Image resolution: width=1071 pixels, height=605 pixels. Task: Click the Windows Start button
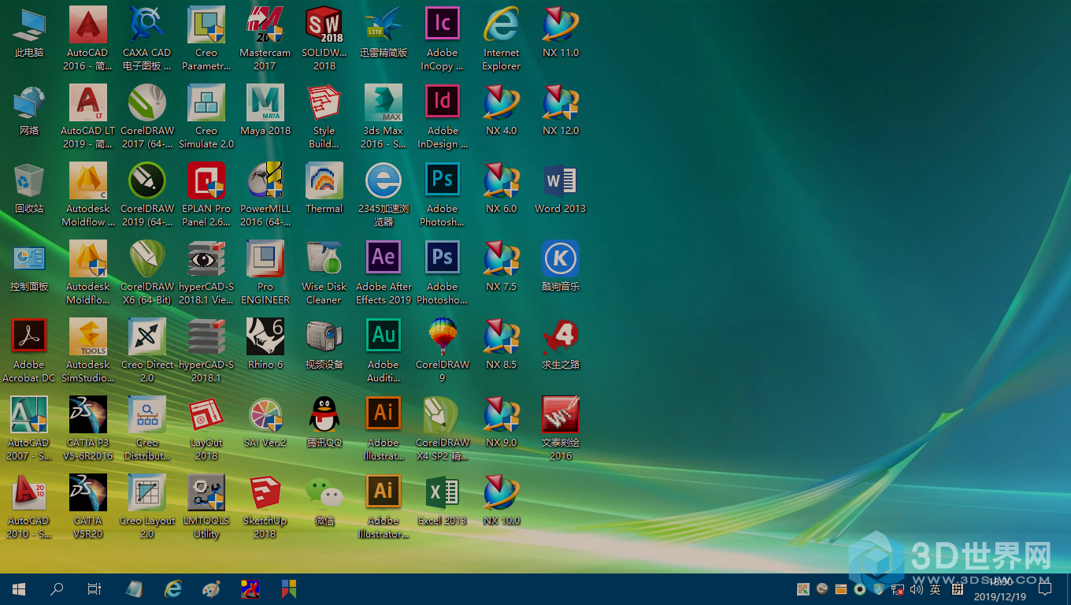coord(19,588)
